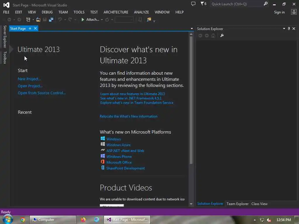Close the Start Page tab

point(35,28)
